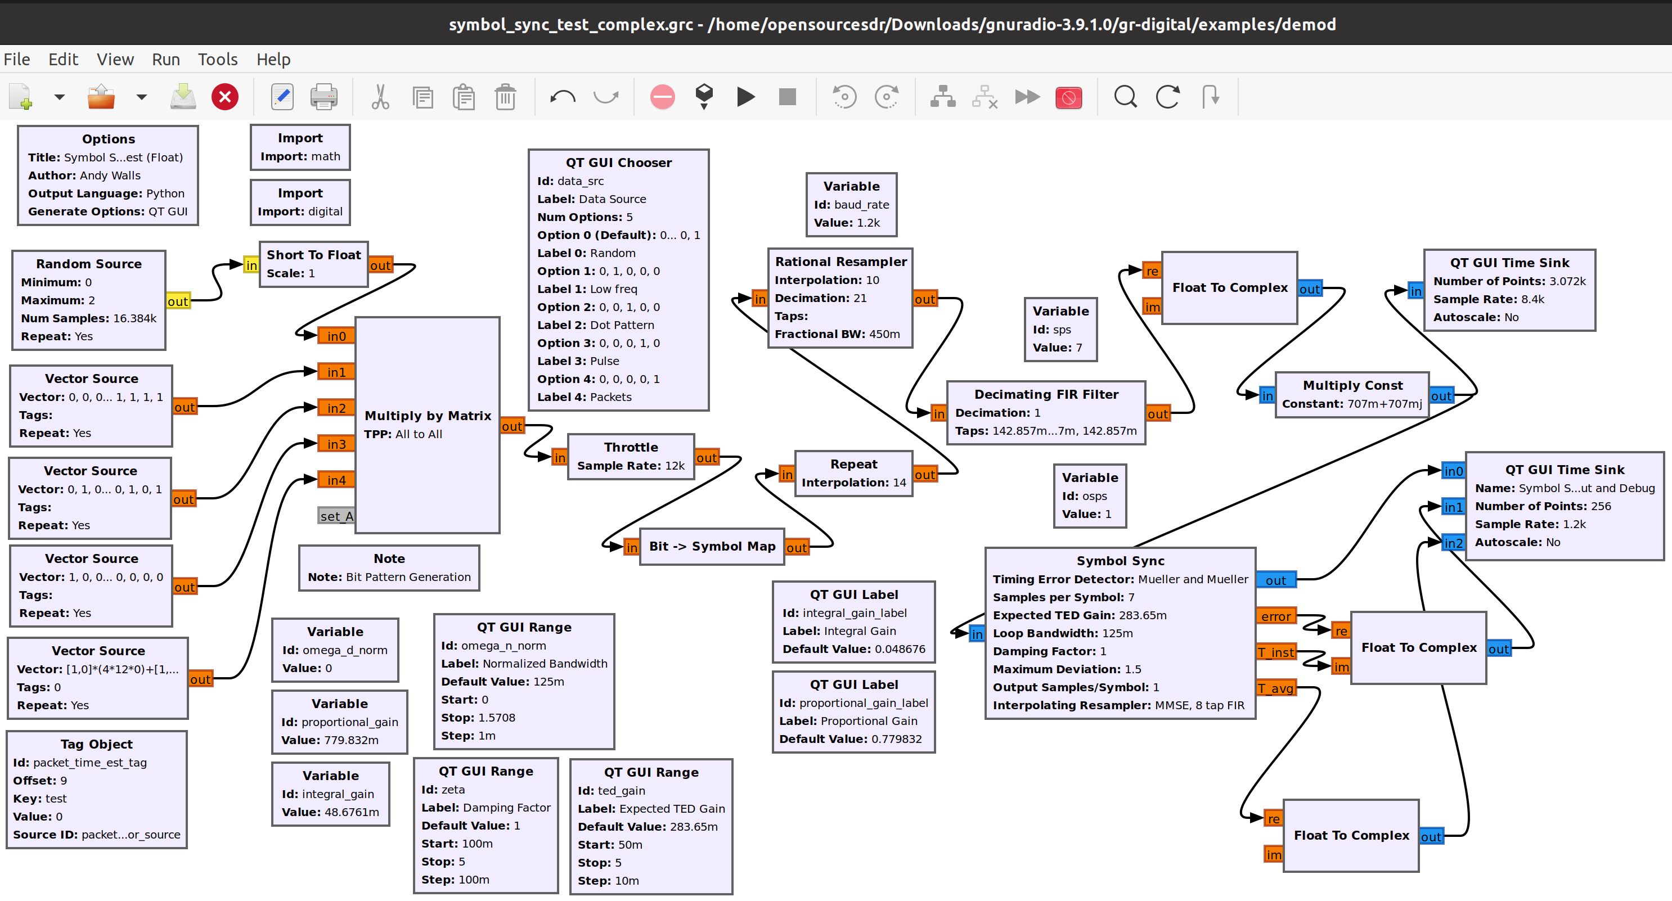Screen dimensions: 1672x901
Task: Expand the new flow graph type dropdown arrow
Action: [x=59, y=97]
